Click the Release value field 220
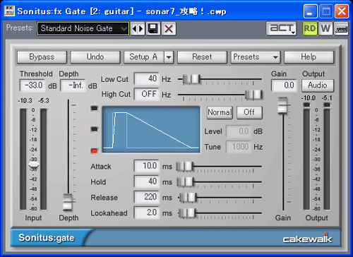 (146, 197)
